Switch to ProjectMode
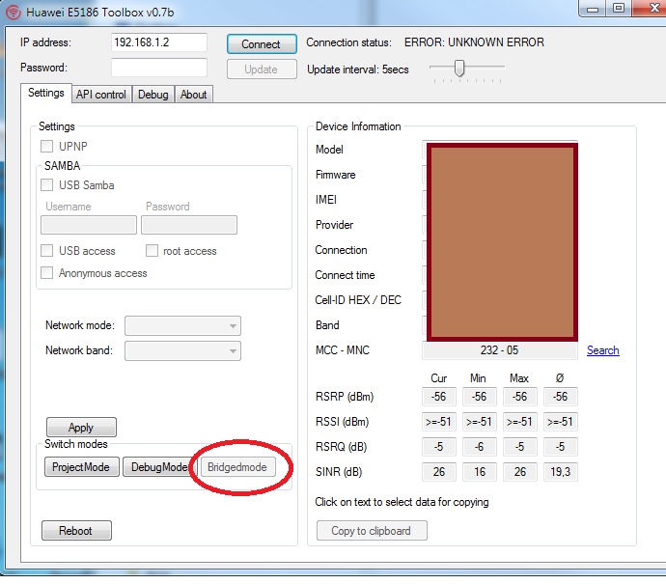 [81, 467]
